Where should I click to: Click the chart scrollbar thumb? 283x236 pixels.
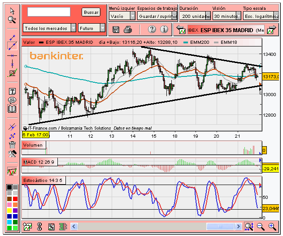point(220,226)
